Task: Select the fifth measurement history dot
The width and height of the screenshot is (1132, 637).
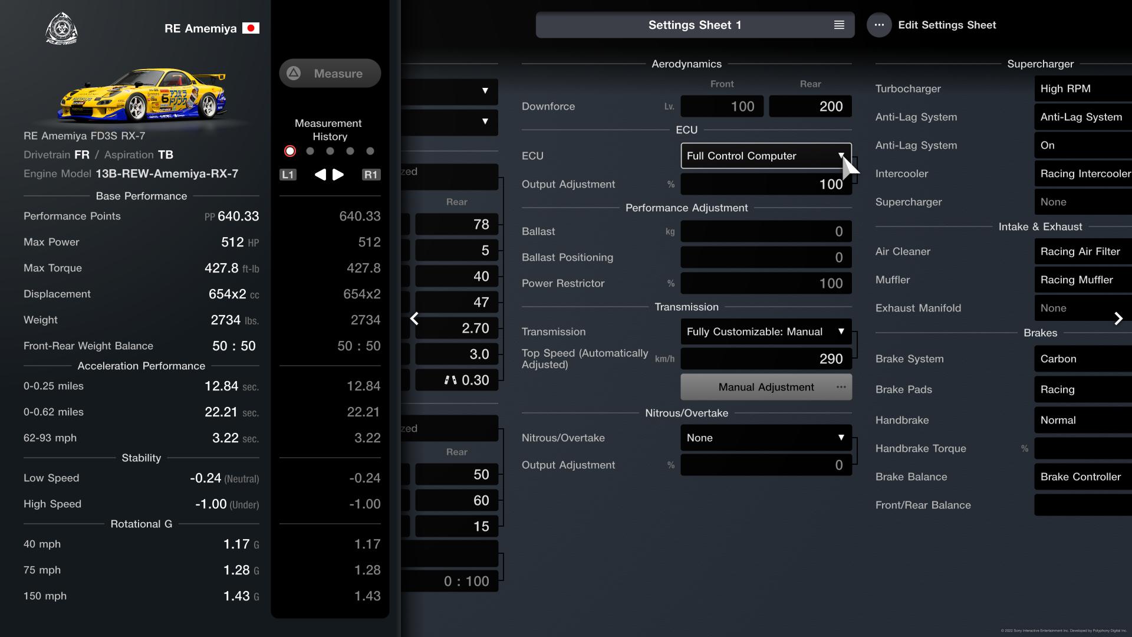Action: 370,151
